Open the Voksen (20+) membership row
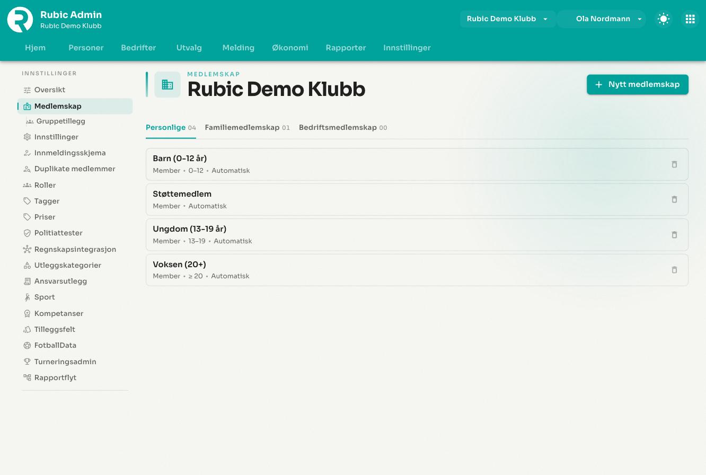This screenshot has width=706, height=475. [x=417, y=270]
